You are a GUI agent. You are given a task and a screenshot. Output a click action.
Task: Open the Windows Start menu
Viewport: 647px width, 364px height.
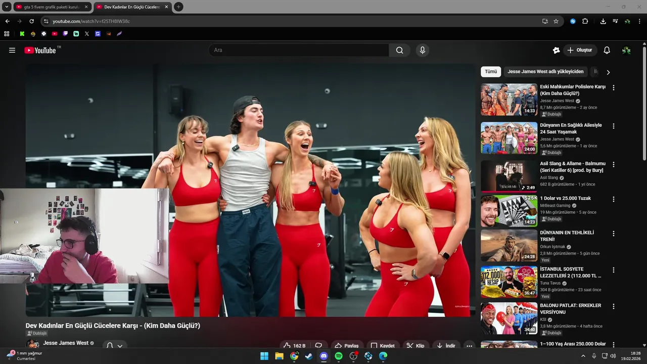(x=264, y=356)
